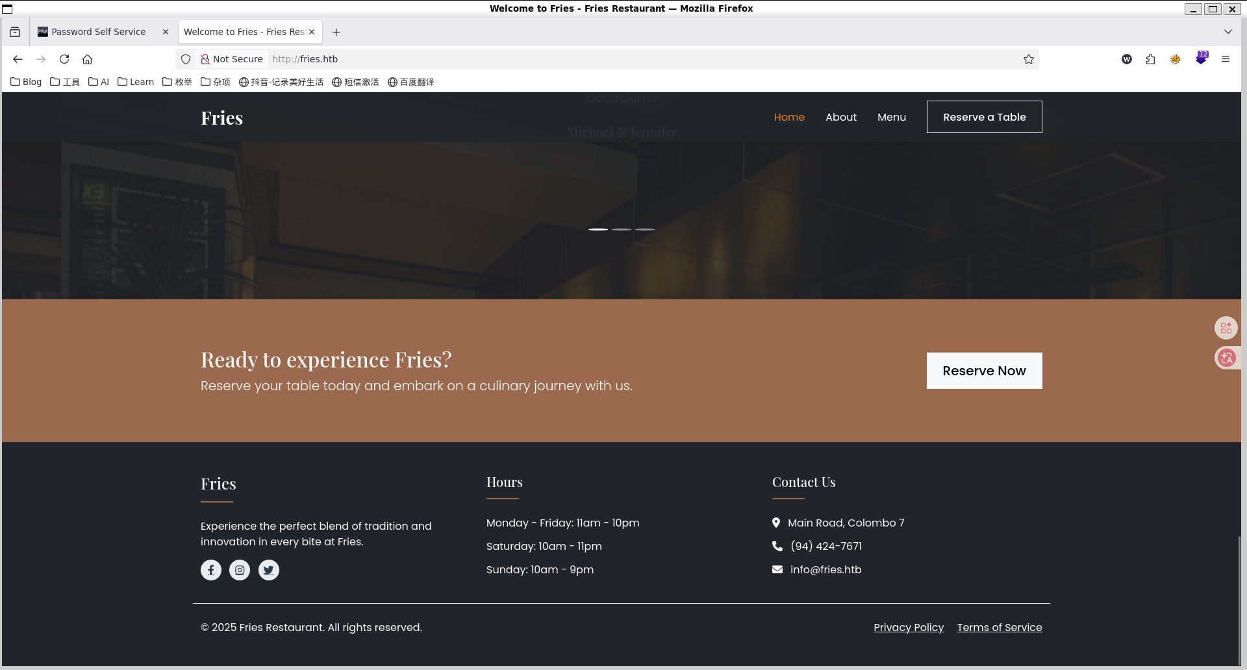The width and height of the screenshot is (1247, 670).
Task: Open the About navigation item
Action: (841, 117)
